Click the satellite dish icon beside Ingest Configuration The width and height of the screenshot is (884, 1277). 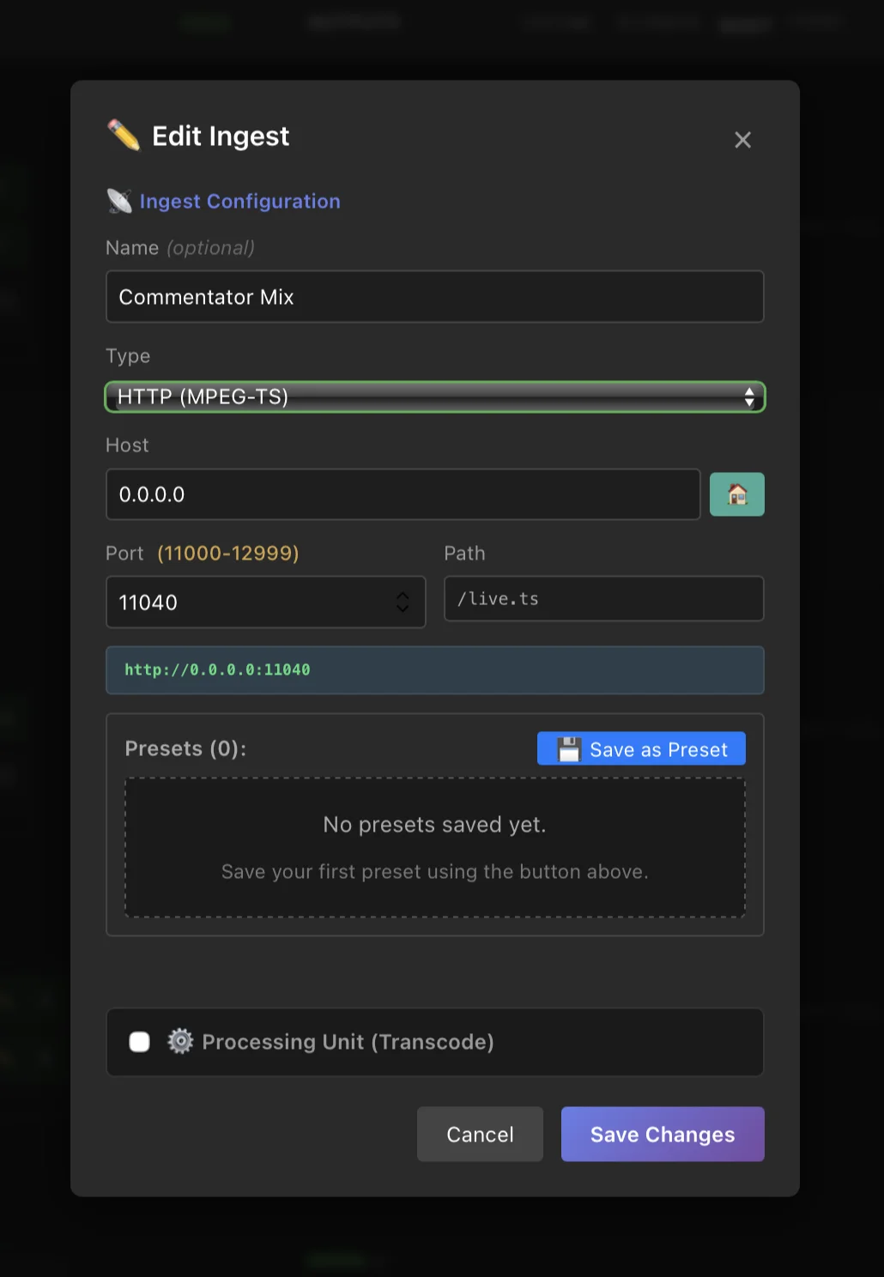tap(119, 201)
